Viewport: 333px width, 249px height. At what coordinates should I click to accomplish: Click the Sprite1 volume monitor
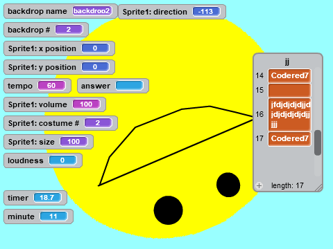point(55,104)
